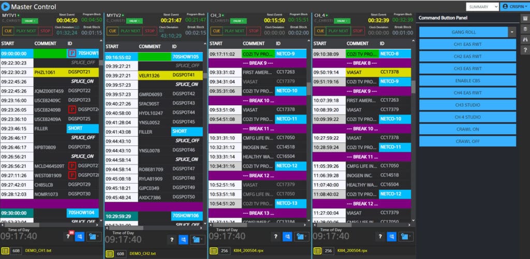Open the SUMMARY view dropdown

[x=482, y=7]
